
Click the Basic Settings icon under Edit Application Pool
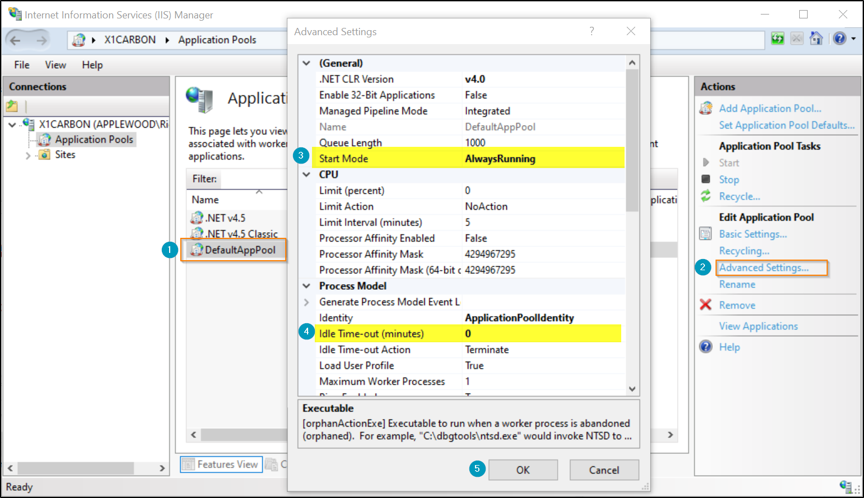pos(705,233)
